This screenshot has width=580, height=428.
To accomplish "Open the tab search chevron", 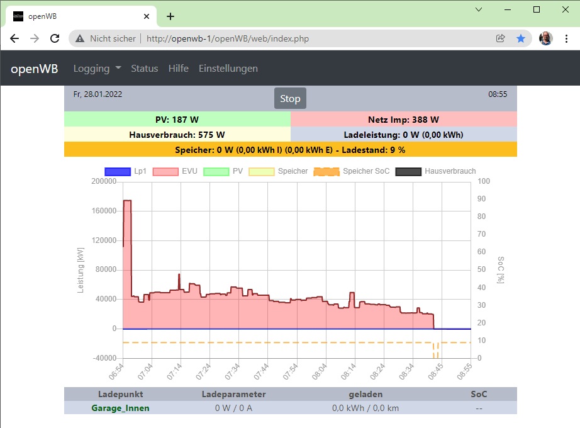I will point(479,9).
